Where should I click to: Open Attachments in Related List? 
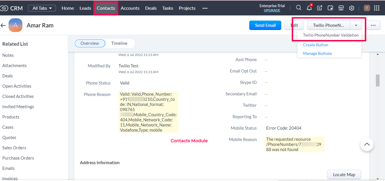pyautogui.click(x=14, y=66)
